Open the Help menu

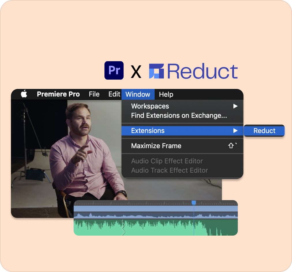point(167,94)
